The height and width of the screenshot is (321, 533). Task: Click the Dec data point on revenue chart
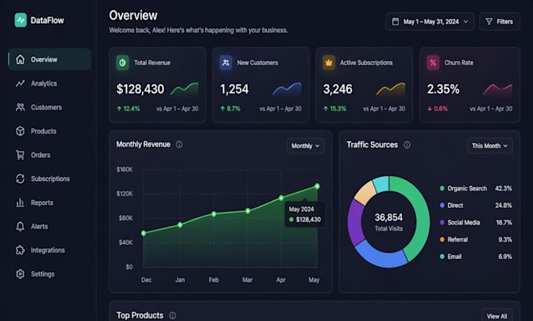143,233
